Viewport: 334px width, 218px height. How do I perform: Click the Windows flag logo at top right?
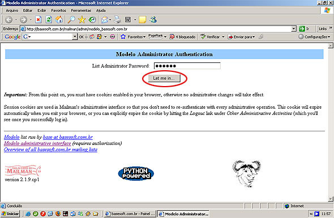click(x=327, y=10)
